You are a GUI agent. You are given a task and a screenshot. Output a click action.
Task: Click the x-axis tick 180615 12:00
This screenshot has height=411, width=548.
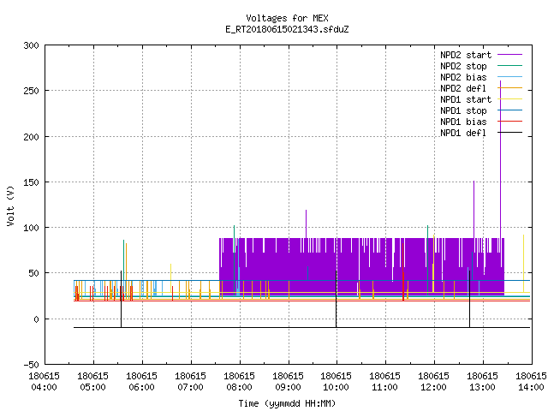click(434, 382)
